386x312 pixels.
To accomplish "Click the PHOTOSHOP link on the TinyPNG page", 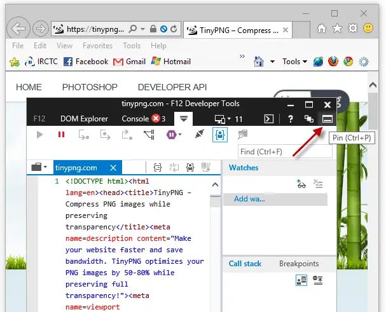I will click(90, 87).
